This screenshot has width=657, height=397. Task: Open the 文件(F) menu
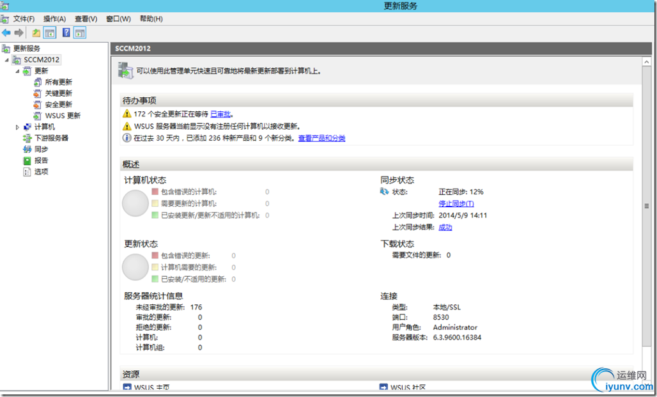pos(24,19)
